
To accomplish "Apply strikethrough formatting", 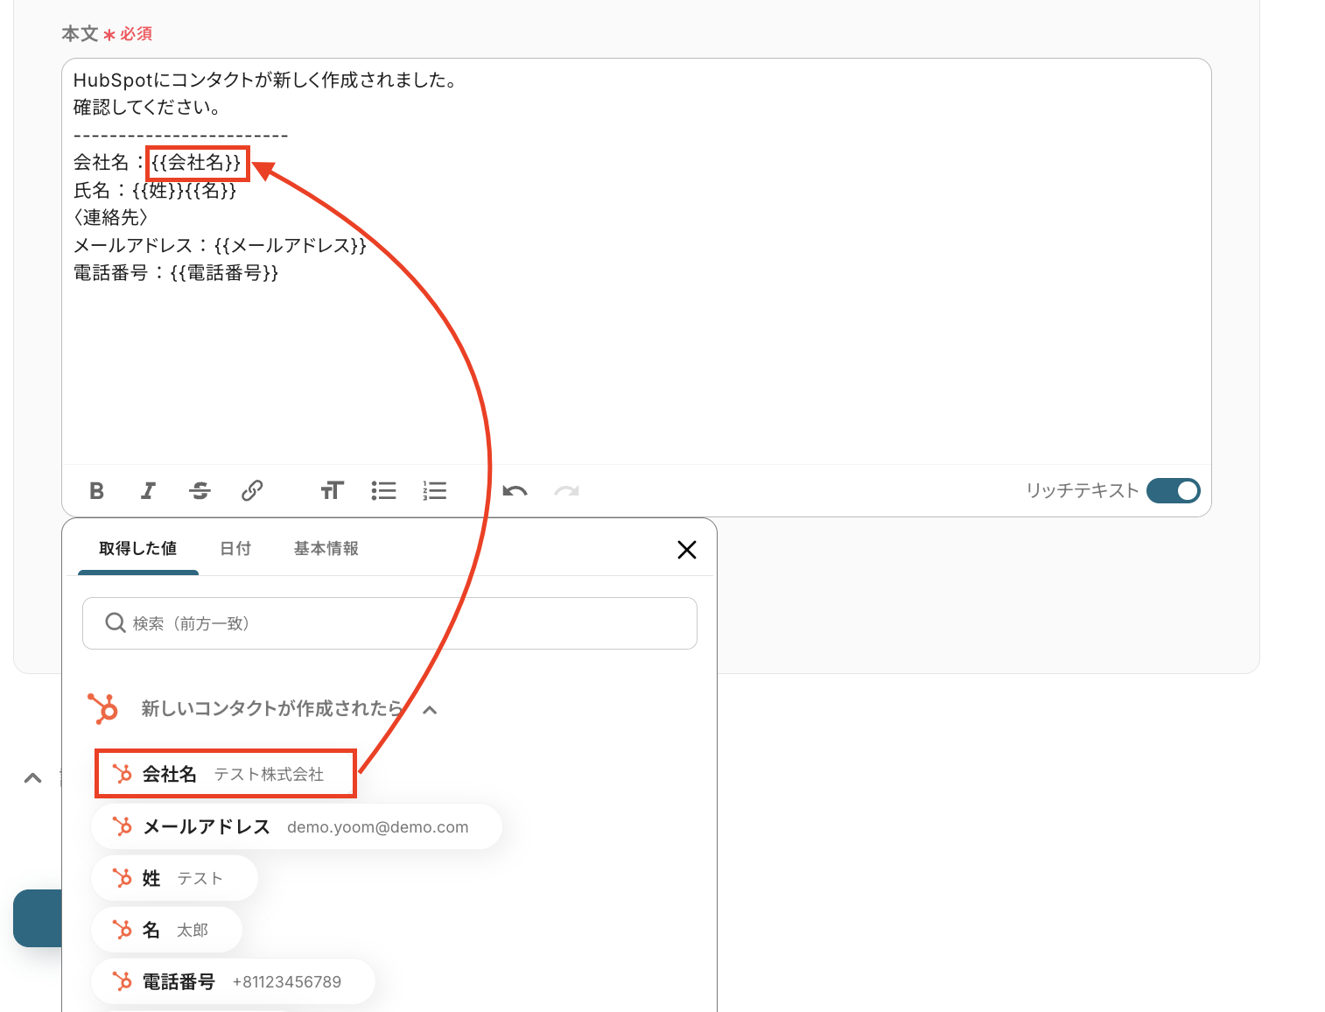I will [200, 491].
